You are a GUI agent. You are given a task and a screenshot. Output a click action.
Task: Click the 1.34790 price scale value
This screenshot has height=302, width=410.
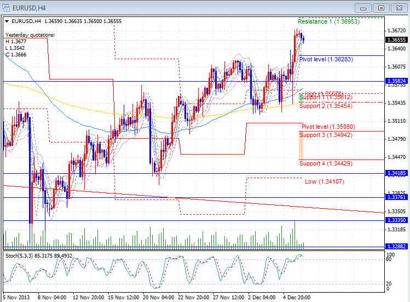(396, 139)
